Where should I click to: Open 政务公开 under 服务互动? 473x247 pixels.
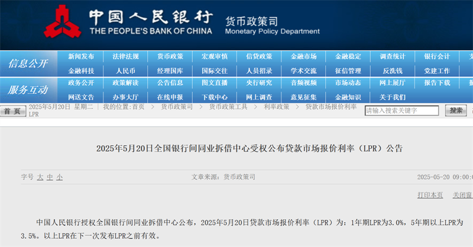(81, 83)
